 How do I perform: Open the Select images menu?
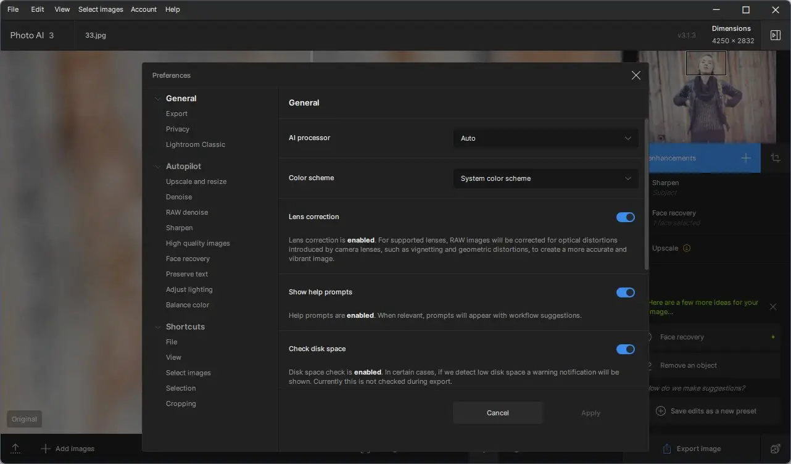pos(101,9)
